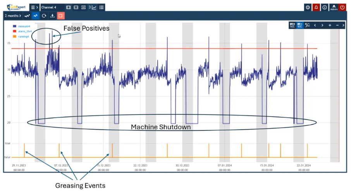Image resolution: width=351 pixels, height=191 pixels.
Task: Click the salmon stop square button
Action: [60, 16]
